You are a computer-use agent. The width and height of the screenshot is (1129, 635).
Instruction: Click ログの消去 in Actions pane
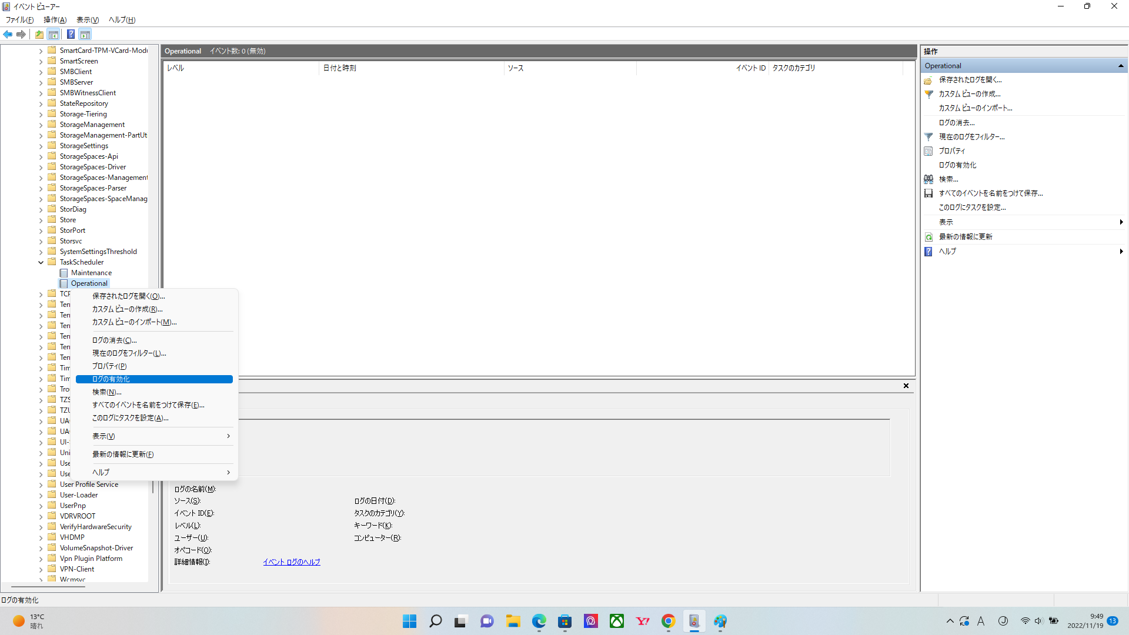(956, 122)
